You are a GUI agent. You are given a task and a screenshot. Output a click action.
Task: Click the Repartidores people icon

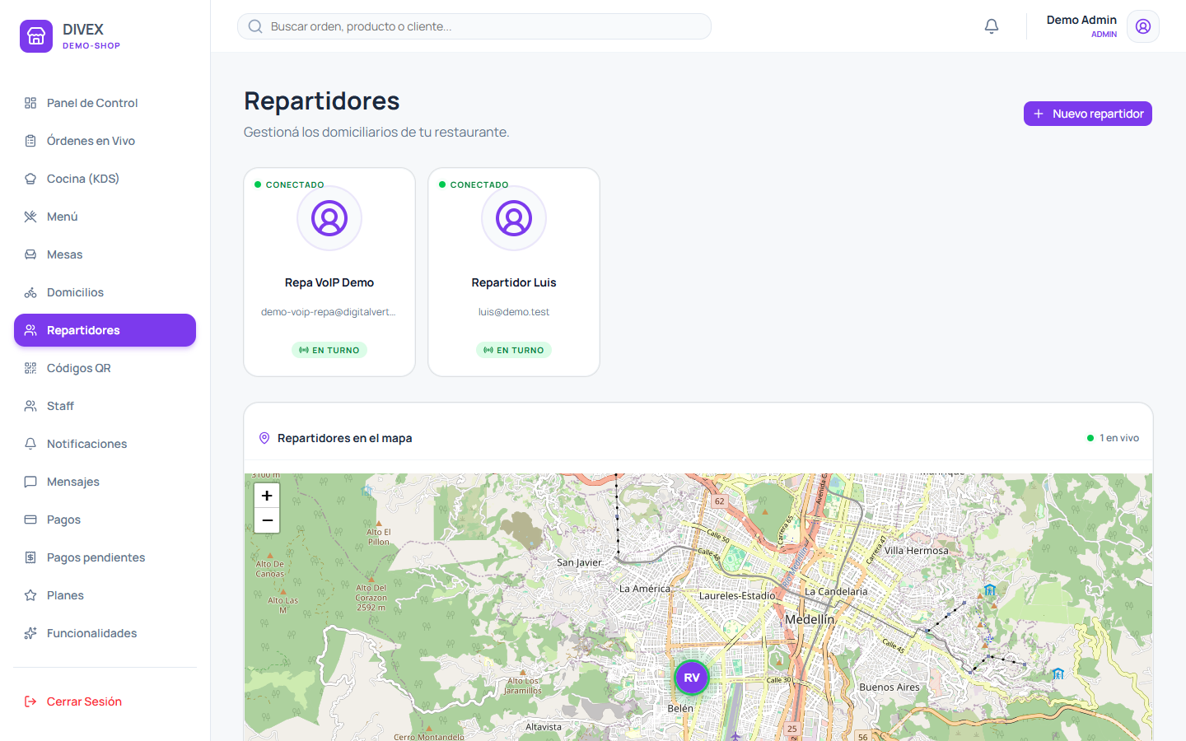point(30,330)
